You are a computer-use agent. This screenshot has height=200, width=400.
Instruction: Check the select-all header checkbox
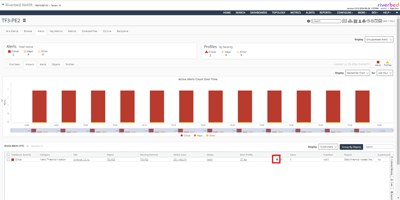(x=8, y=155)
